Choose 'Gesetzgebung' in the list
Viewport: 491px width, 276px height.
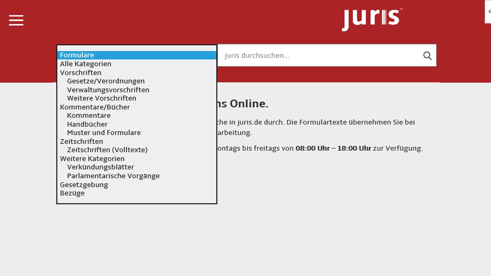(x=137, y=184)
